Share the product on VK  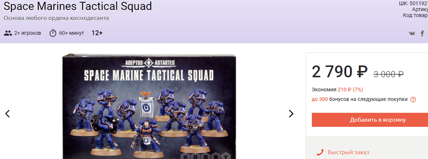pyautogui.click(x=412, y=34)
